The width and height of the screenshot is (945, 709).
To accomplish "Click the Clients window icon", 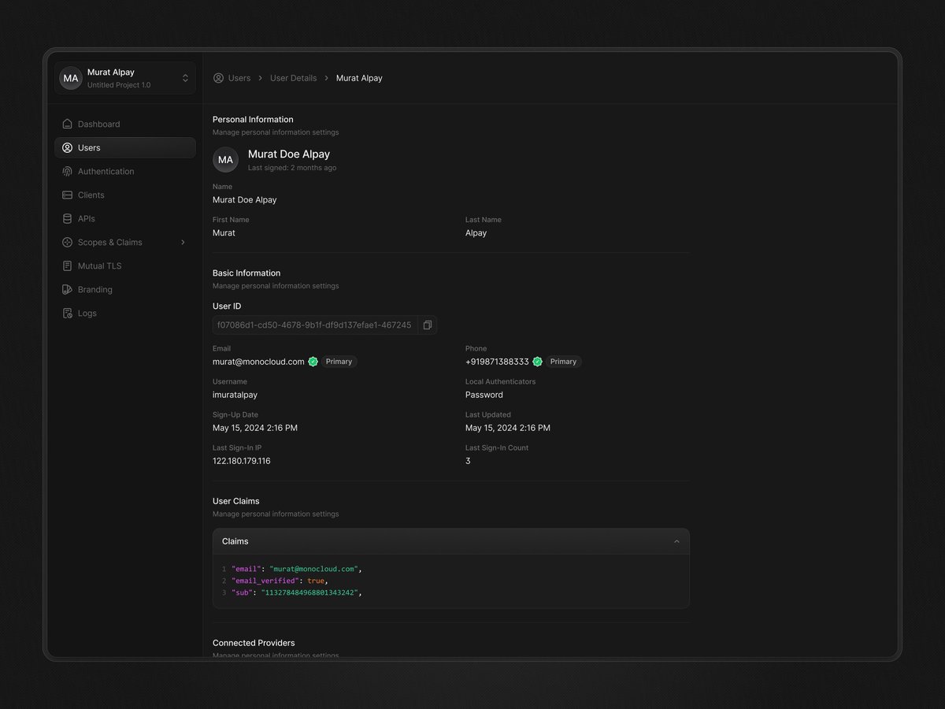I will (x=68, y=195).
